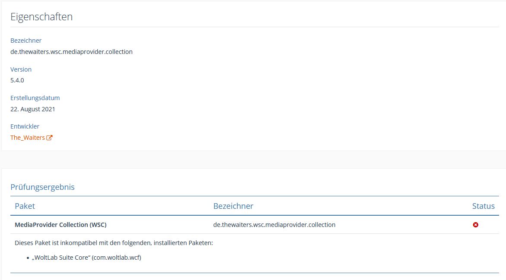Click the Status column header

483,206
